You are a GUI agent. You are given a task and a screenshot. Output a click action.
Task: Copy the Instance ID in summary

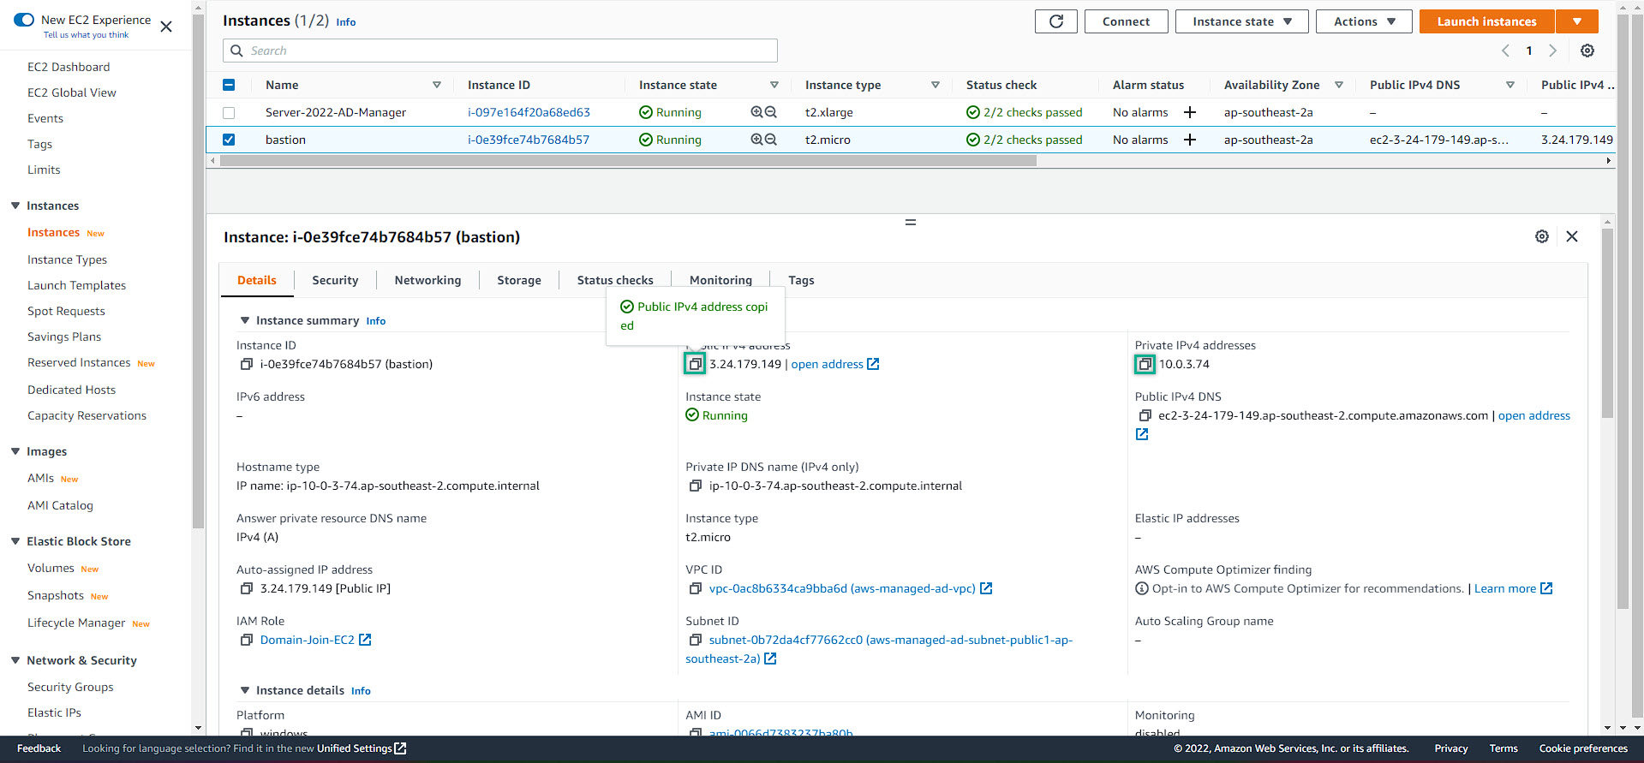[x=247, y=364]
